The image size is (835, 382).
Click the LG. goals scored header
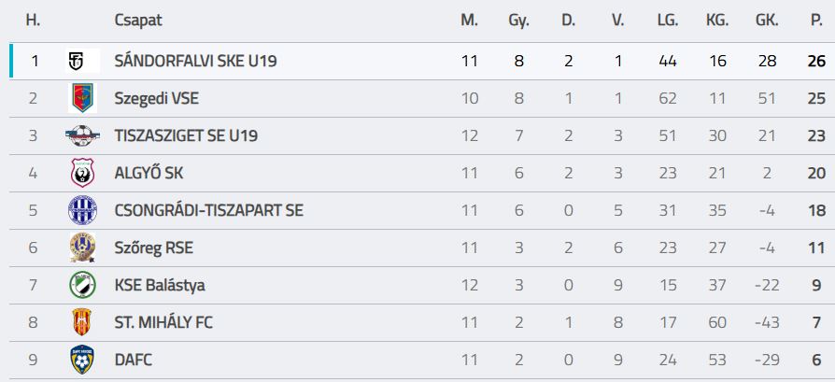(x=668, y=21)
